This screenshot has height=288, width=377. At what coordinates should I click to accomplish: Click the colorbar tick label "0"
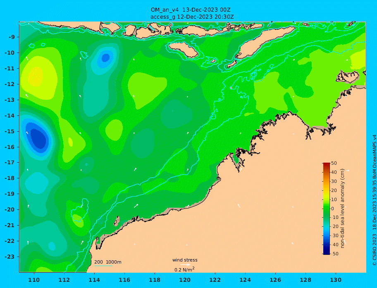333,209
